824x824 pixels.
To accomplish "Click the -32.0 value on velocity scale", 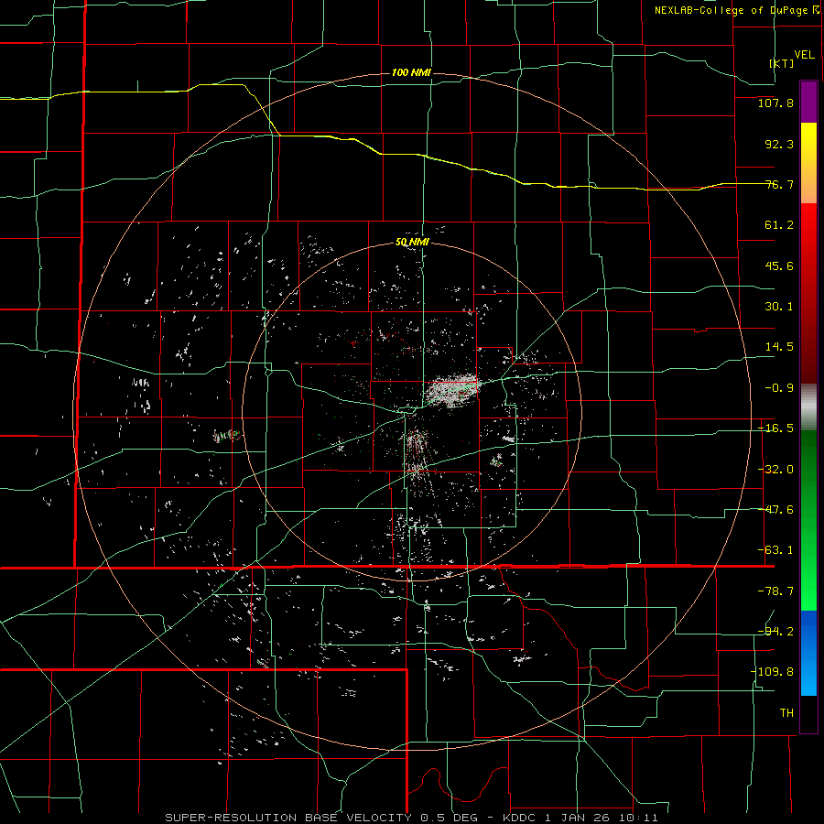I will pos(775,470).
